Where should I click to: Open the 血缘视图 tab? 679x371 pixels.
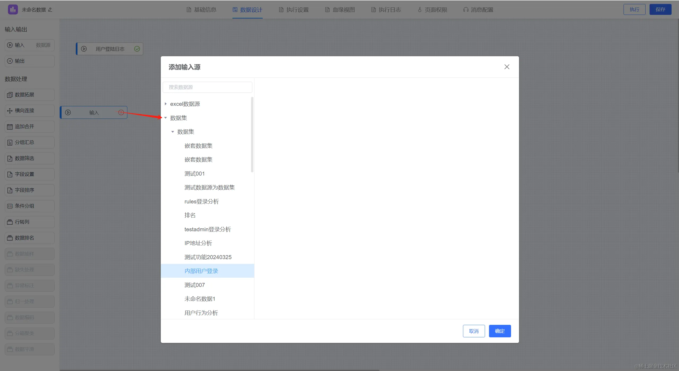[340, 10]
